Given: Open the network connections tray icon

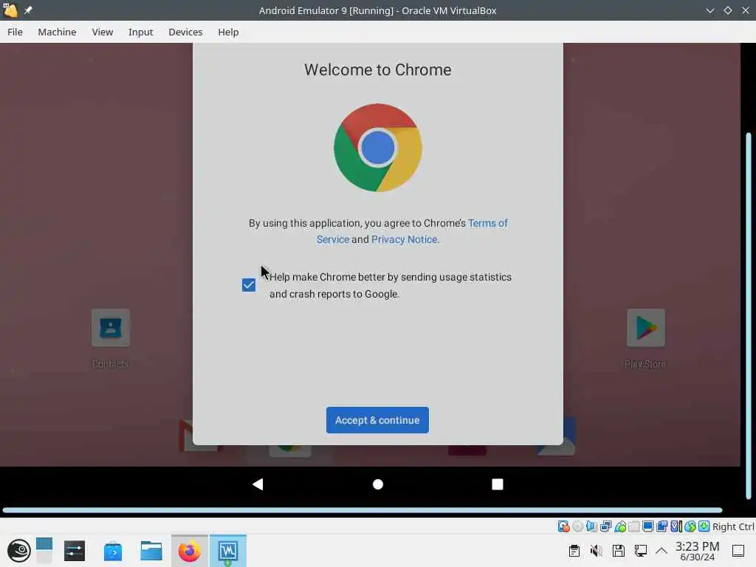Looking at the screenshot, I should [x=641, y=551].
